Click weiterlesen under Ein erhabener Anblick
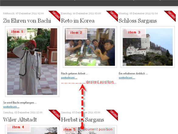This screenshot has width=178, height=134. [127, 78]
